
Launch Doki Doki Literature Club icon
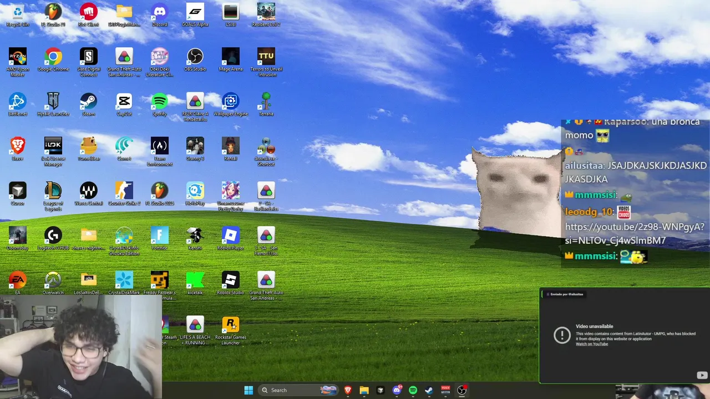(x=160, y=62)
